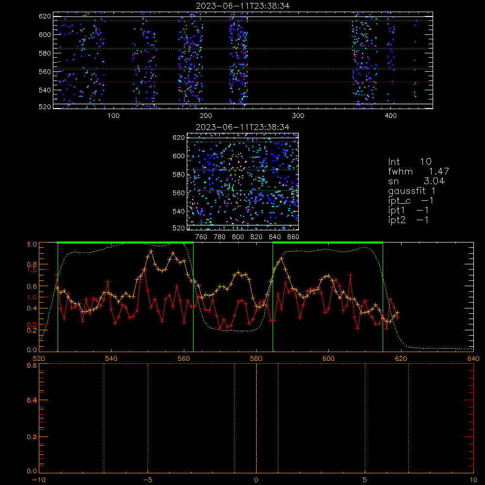The height and width of the screenshot is (485, 485).
Task: Click the timestamp title above the small square image
Action: pyautogui.click(x=242, y=127)
